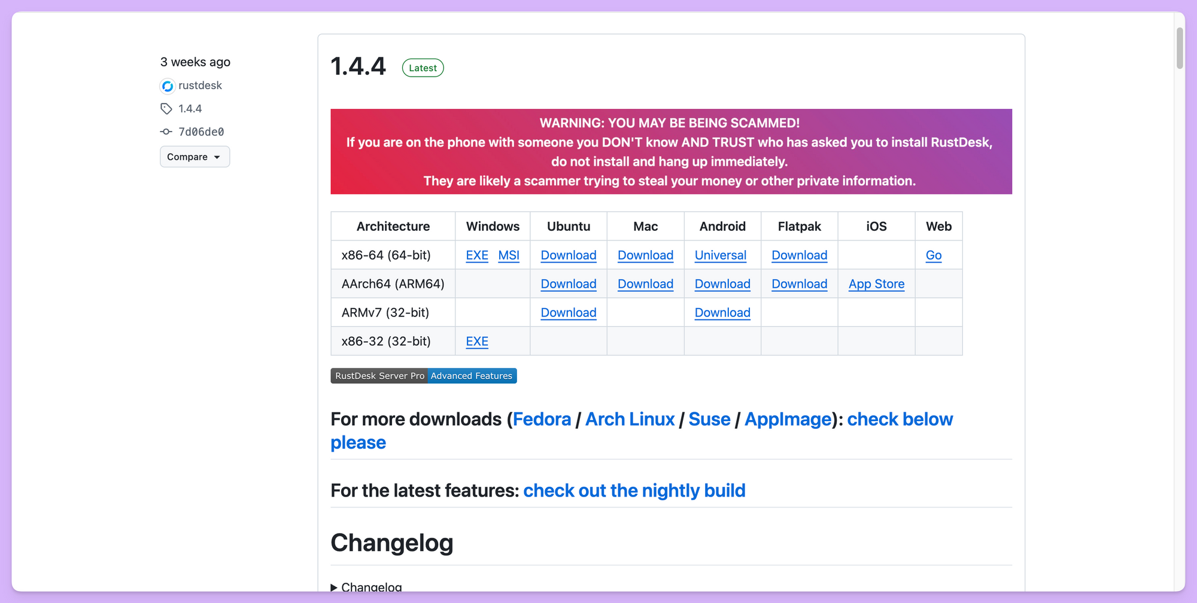This screenshot has width=1197, height=603.
Task: Download the Windows x86-64 MSI installer
Action: pyautogui.click(x=509, y=255)
